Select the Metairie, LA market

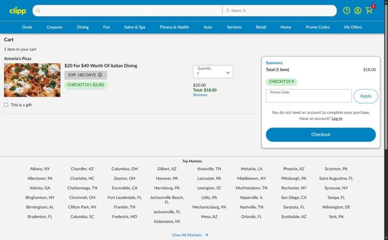pyautogui.click(x=252, y=169)
